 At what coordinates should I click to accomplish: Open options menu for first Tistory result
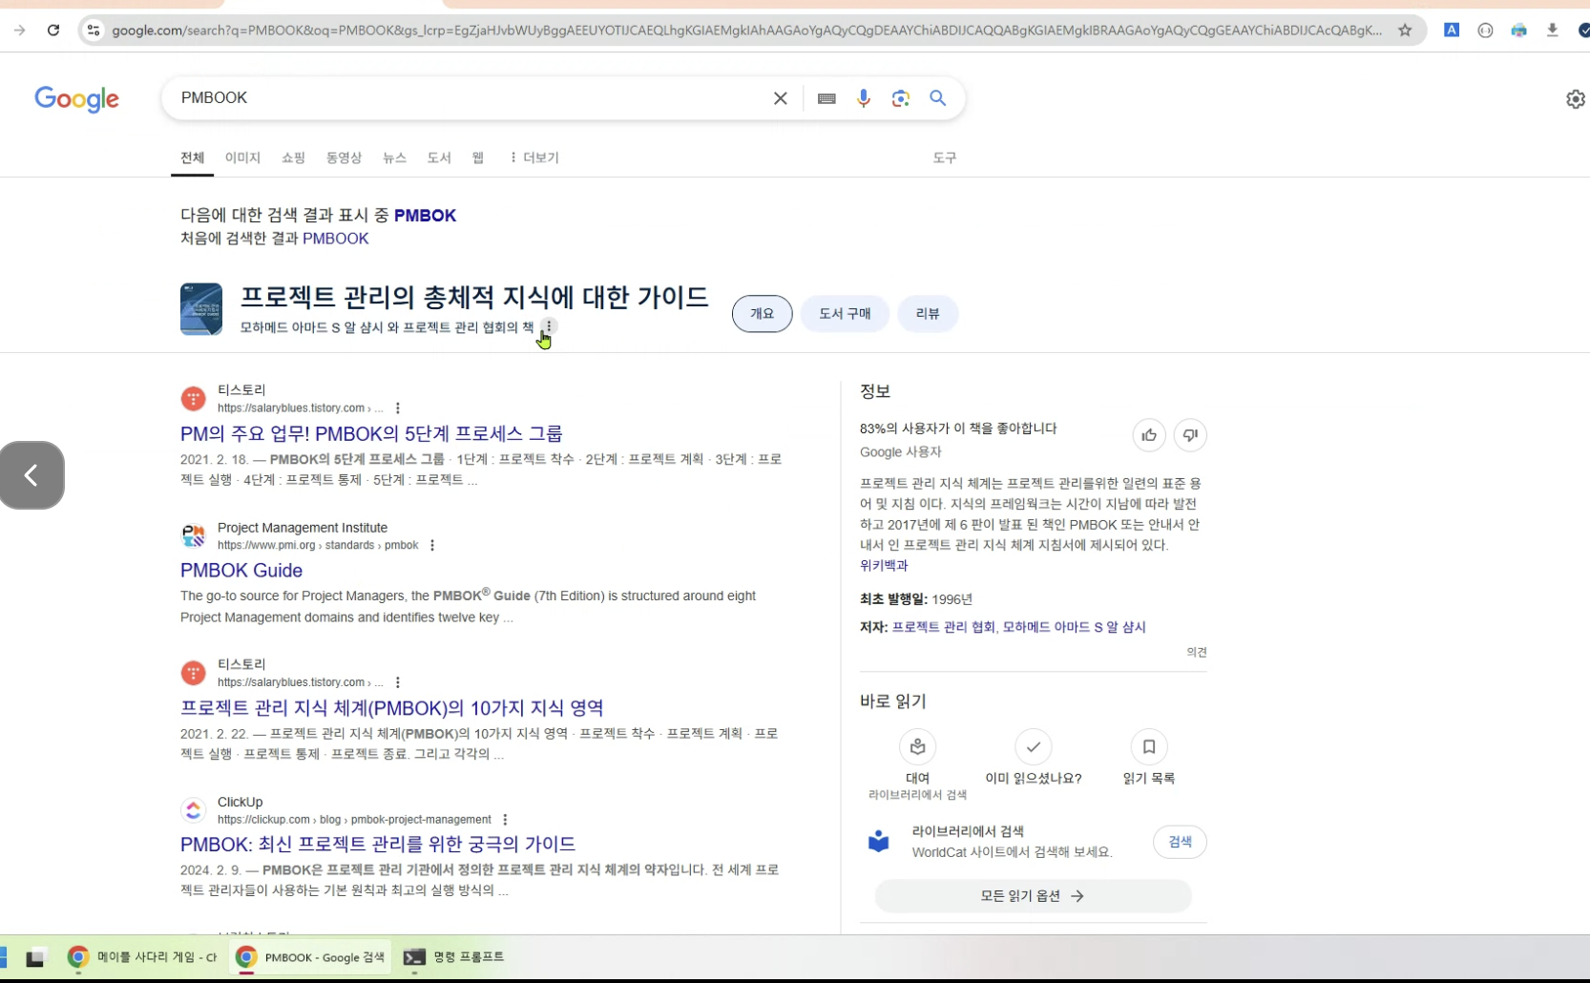(x=397, y=408)
